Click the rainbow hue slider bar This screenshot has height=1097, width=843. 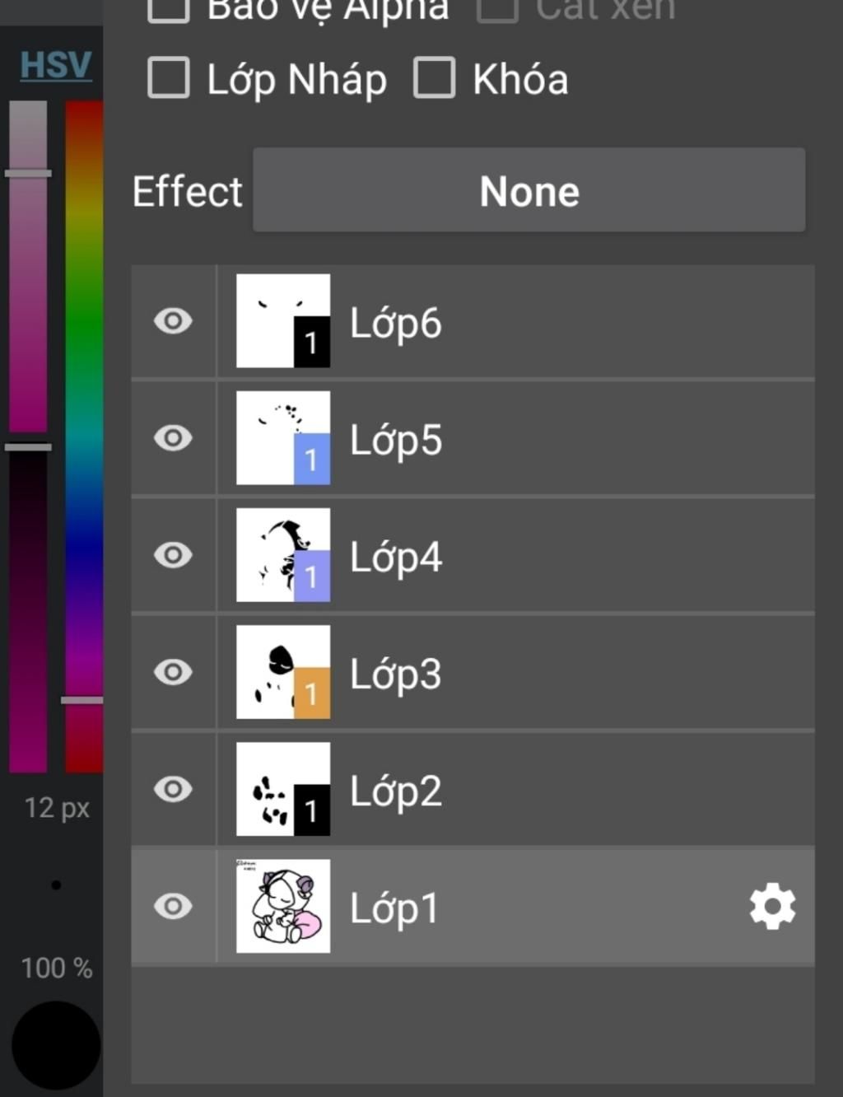84,436
